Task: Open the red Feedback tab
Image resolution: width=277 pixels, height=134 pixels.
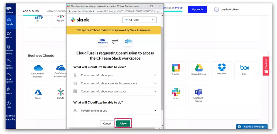Action: [266, 66]
